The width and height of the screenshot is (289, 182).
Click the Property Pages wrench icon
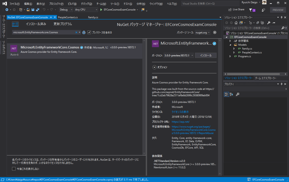[238, 95]
